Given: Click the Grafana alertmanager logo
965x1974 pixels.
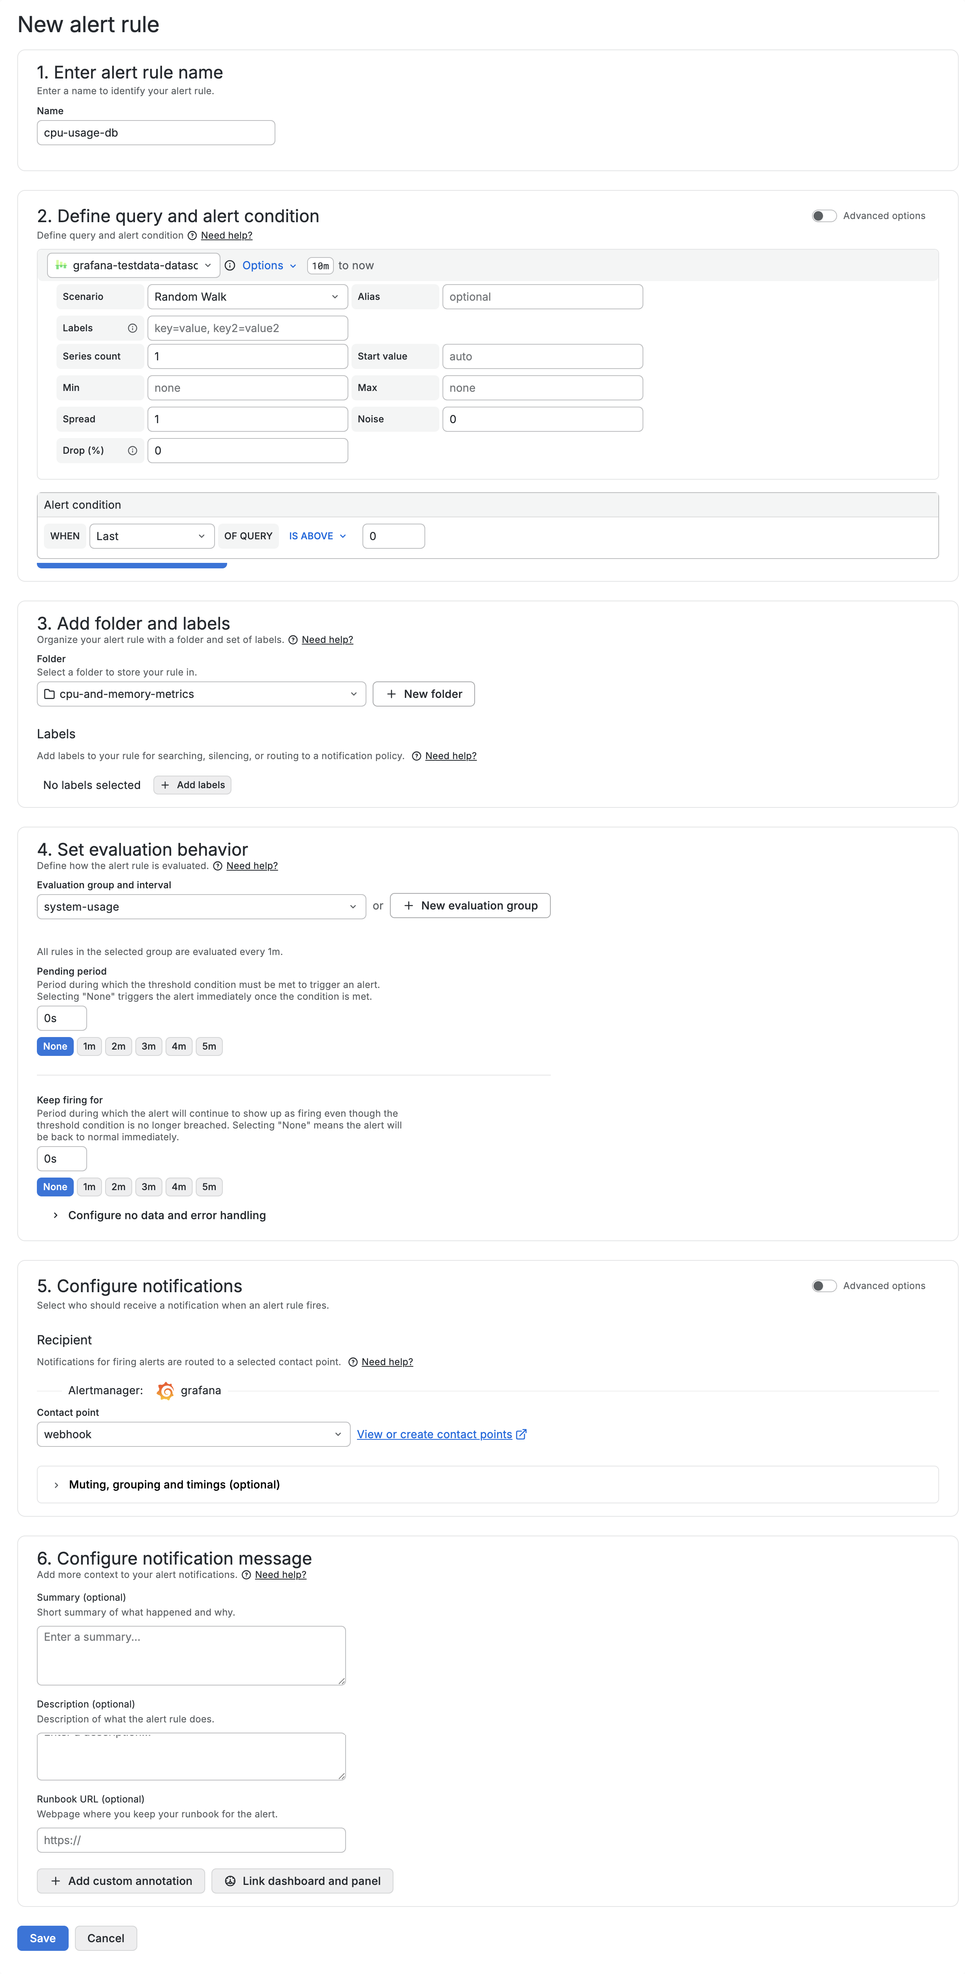Looking at the screenshot, I should pos(165,1391).
